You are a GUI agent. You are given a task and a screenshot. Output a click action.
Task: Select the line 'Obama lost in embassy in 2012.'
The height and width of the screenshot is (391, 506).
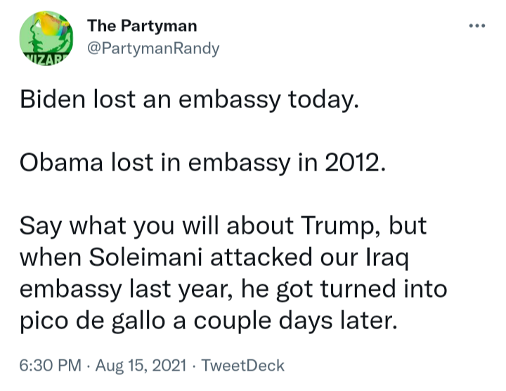(x=202, y=162)
